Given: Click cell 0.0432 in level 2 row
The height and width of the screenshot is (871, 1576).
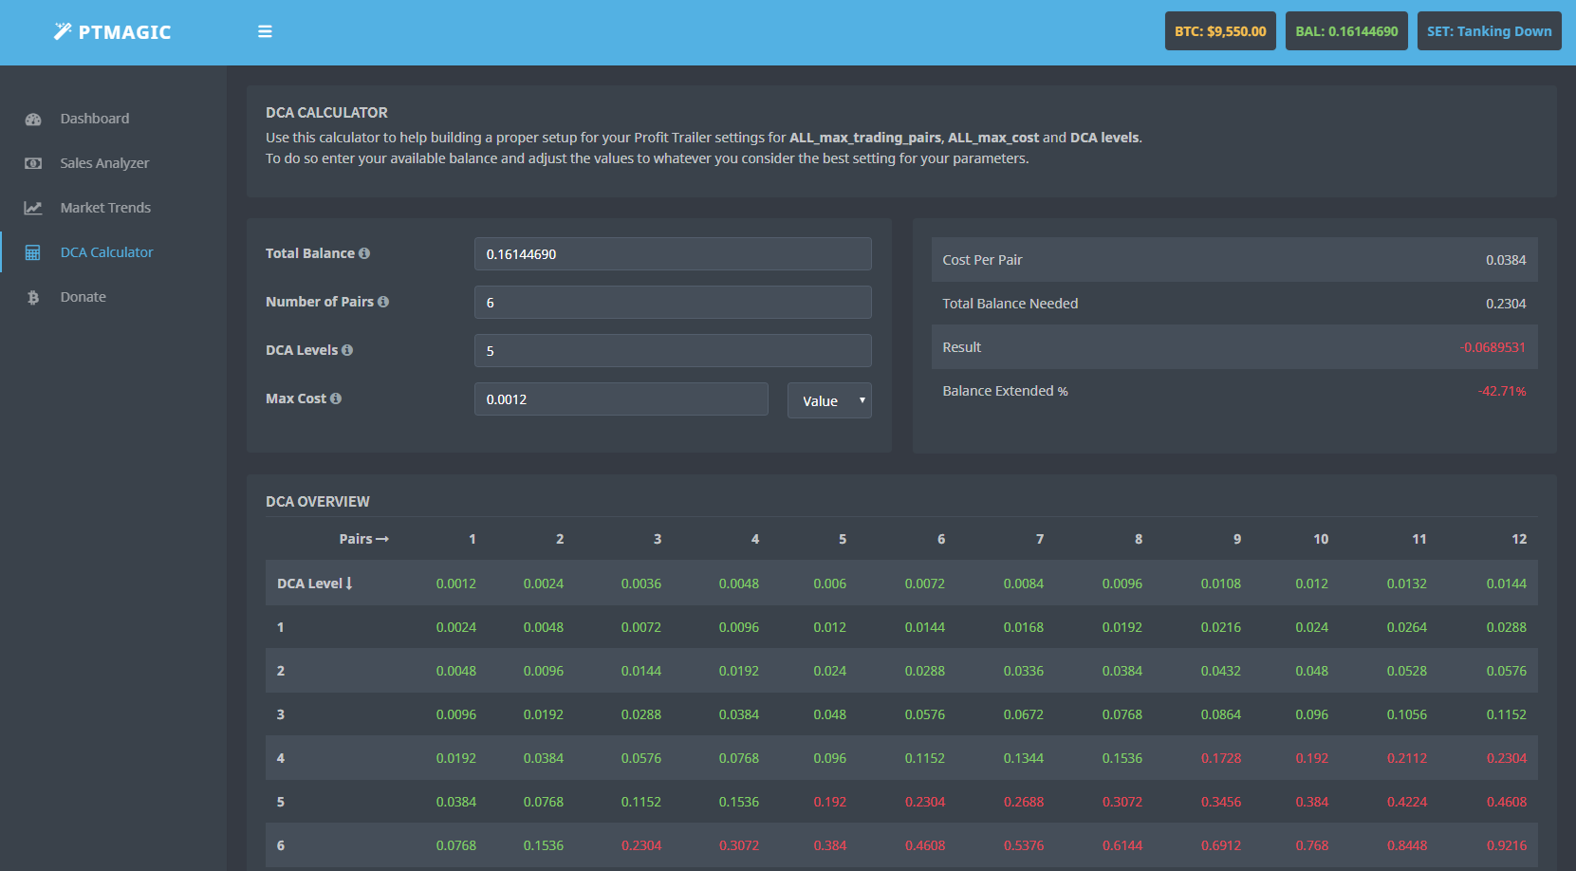Looking at the screenshot, I should pos(1221,671).
